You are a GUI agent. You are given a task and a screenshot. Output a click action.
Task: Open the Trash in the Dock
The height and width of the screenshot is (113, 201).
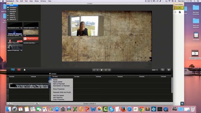click(193, 109)
